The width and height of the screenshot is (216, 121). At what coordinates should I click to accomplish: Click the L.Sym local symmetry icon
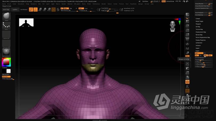pos(187,48)
